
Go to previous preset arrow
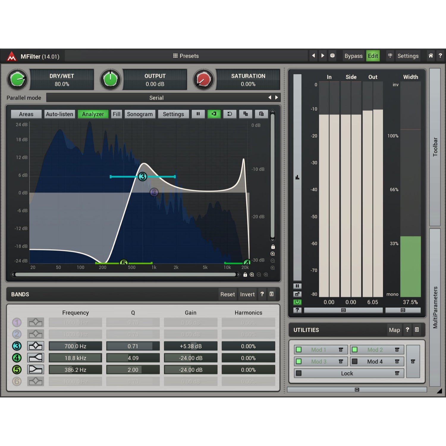(313, 56)
